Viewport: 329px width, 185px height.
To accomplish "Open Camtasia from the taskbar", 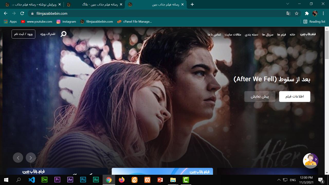I will [x=186, y=180].
